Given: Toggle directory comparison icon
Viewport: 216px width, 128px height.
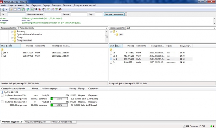Looking at the screenshot, I should pos(53,9).
